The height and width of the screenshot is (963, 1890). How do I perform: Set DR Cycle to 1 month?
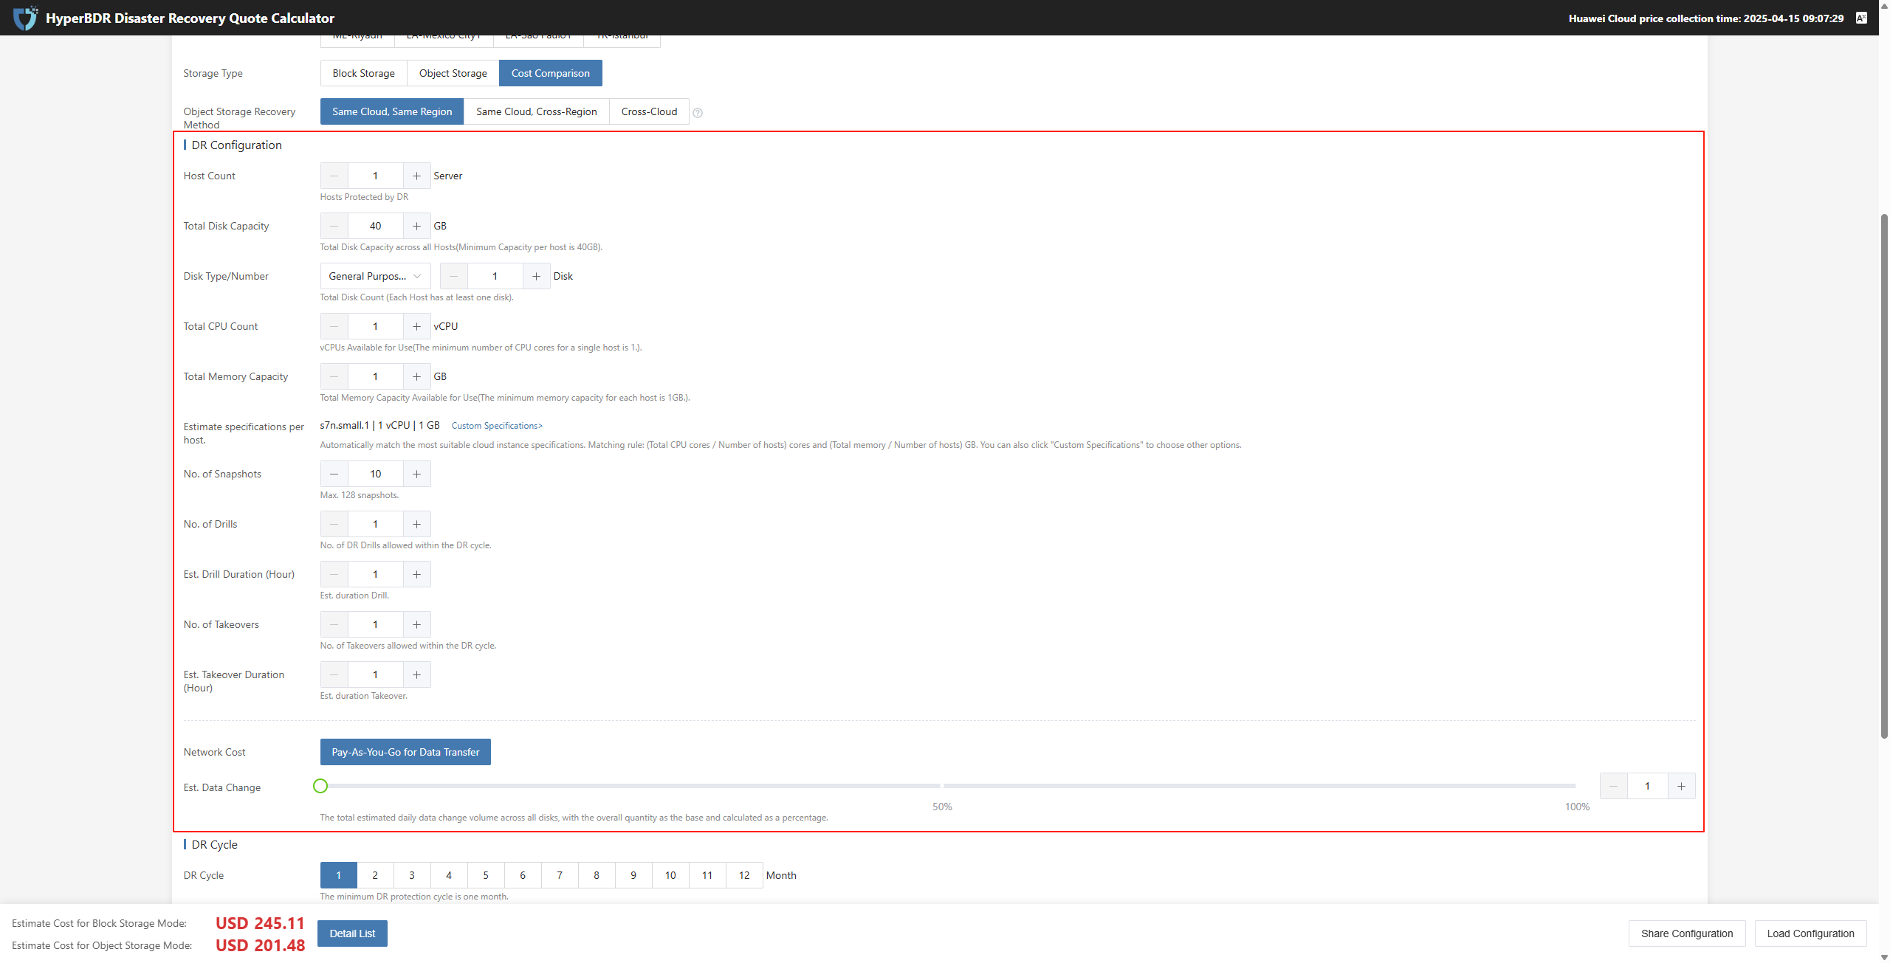click(x=338, y=875)
